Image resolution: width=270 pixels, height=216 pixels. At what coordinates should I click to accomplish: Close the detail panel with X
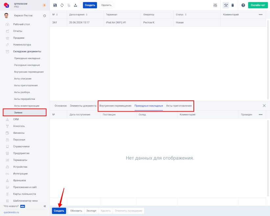click(264, 106)
